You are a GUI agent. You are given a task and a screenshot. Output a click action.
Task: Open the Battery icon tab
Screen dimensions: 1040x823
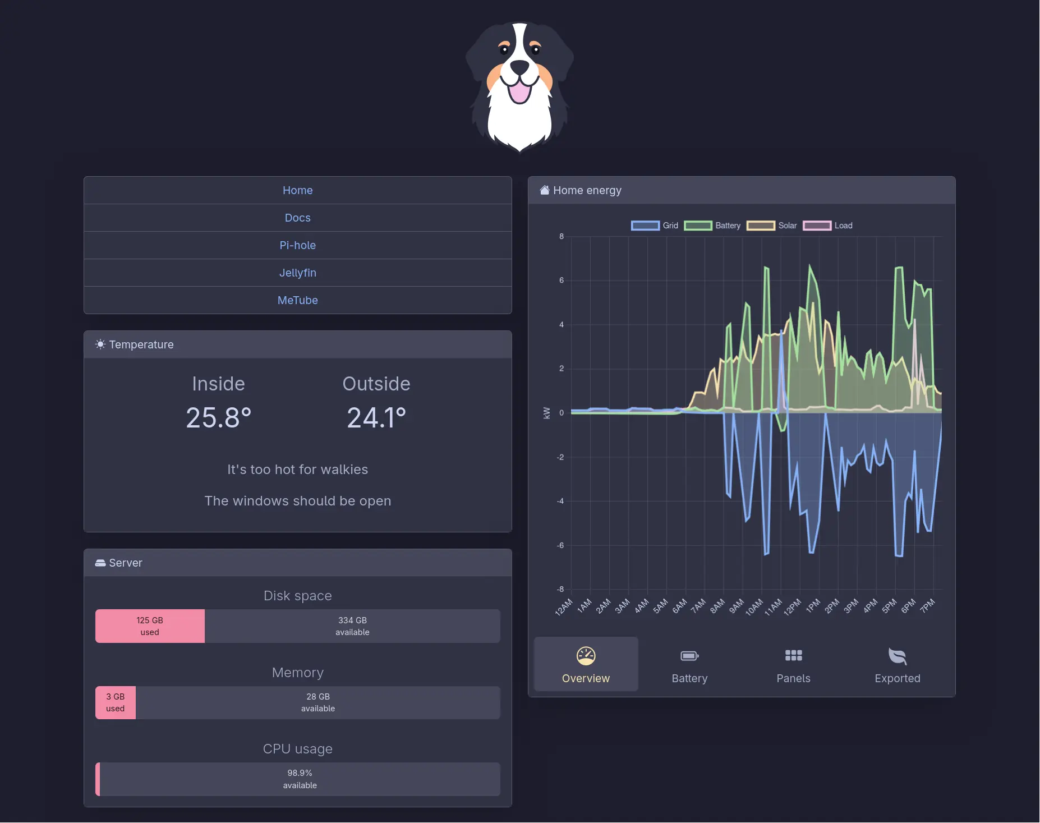(x=689, y=655)
